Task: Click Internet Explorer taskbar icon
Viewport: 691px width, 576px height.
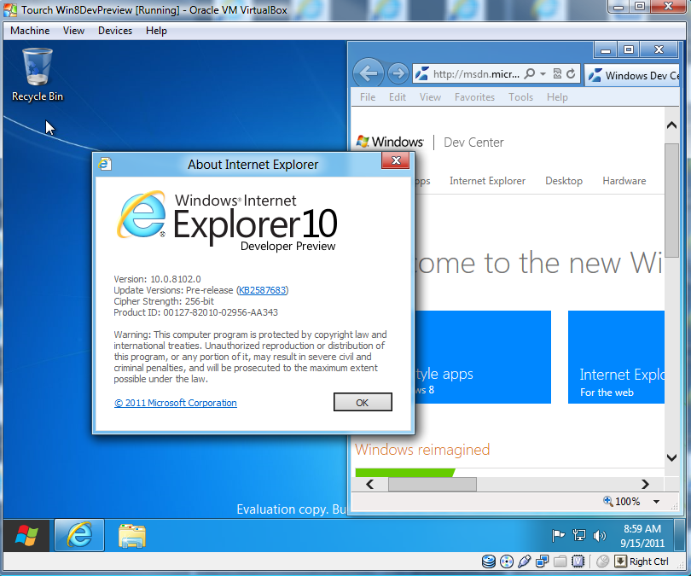Action: tap(79, 535)
